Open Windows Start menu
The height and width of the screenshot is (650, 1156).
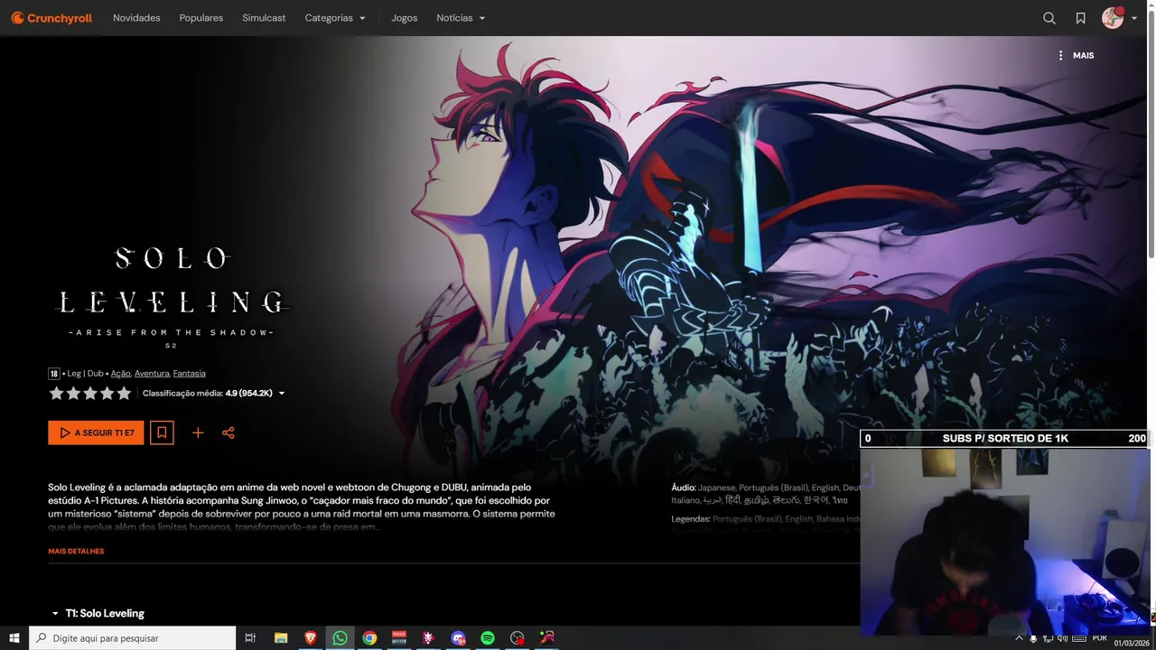(x=14, y=638)
